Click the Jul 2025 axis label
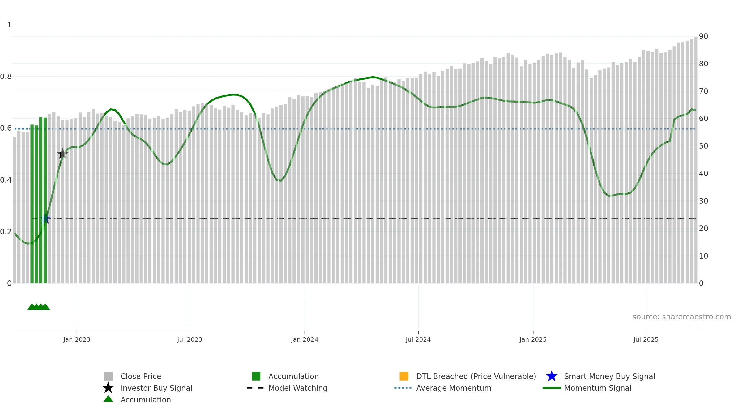The width and height of the screenshot is (742, 417). [646, 340]
